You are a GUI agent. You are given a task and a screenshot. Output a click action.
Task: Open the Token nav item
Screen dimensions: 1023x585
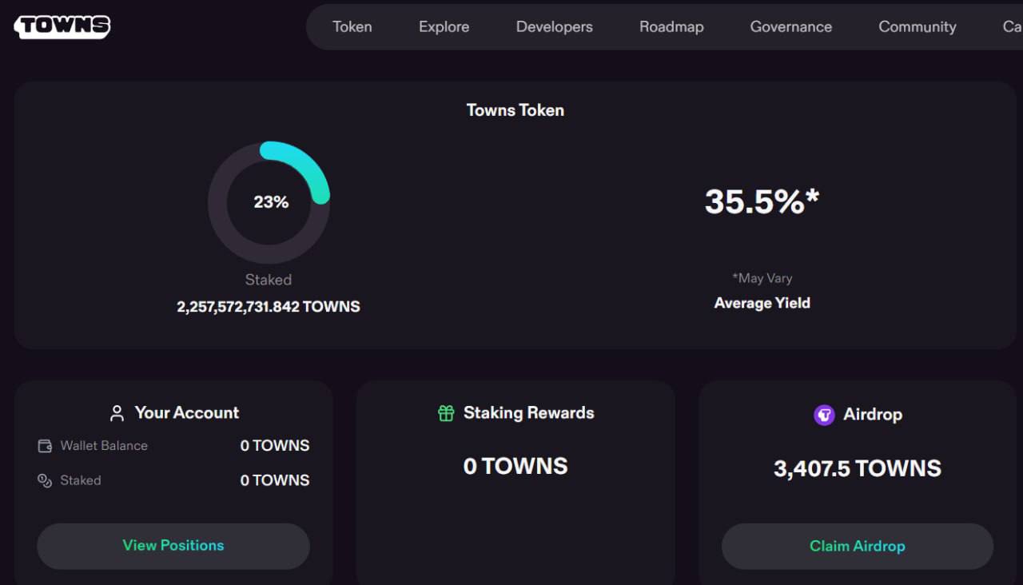pos(352,26)
